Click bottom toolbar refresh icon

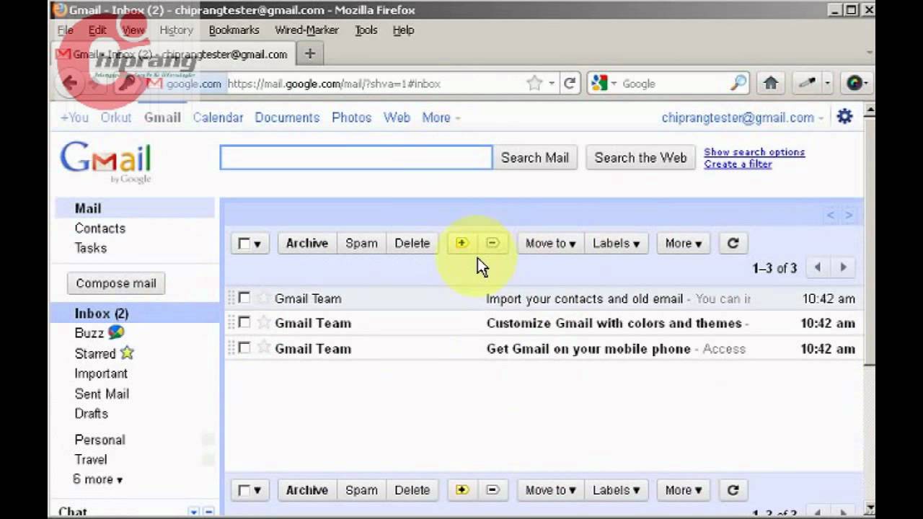click(733, 490)
